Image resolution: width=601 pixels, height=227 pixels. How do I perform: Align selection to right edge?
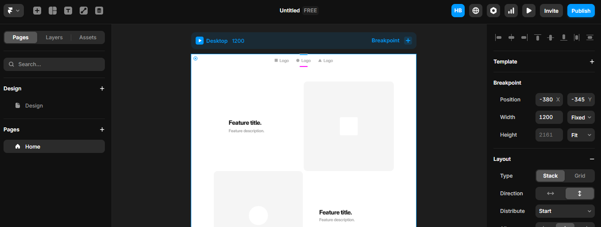(x=524, y=37)
